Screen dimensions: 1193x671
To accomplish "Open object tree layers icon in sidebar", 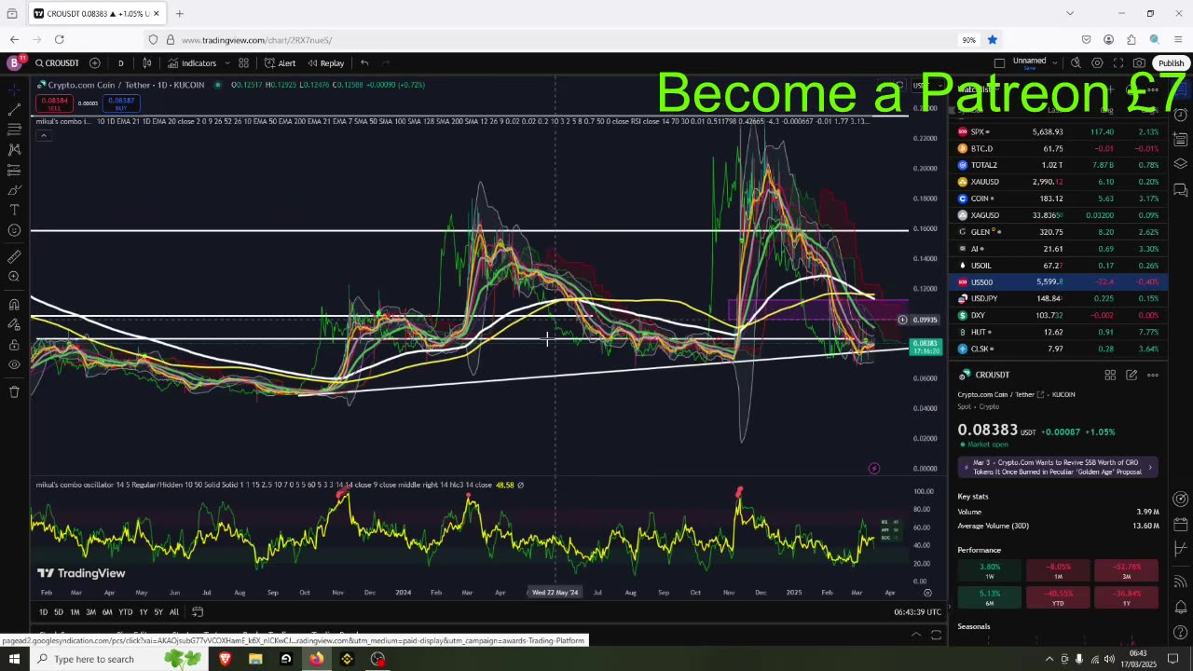I will coord(1181,164).
